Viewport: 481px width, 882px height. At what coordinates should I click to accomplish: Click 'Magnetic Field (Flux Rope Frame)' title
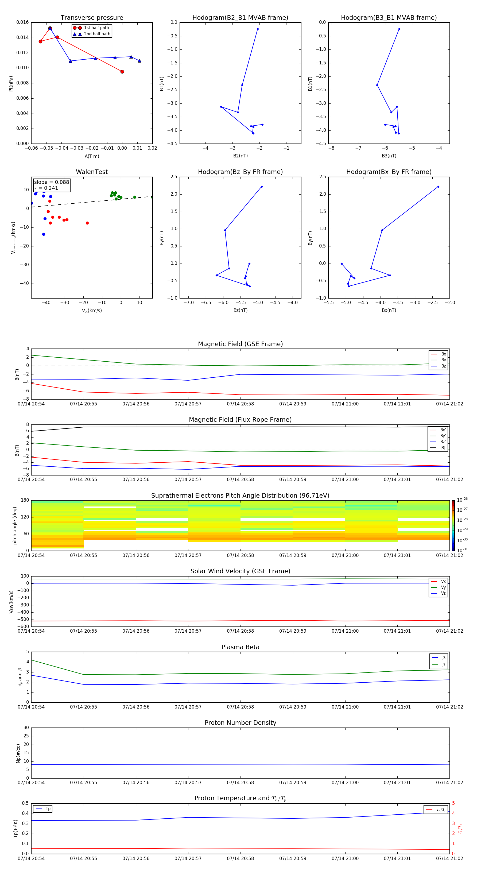[x=240, y=420]
